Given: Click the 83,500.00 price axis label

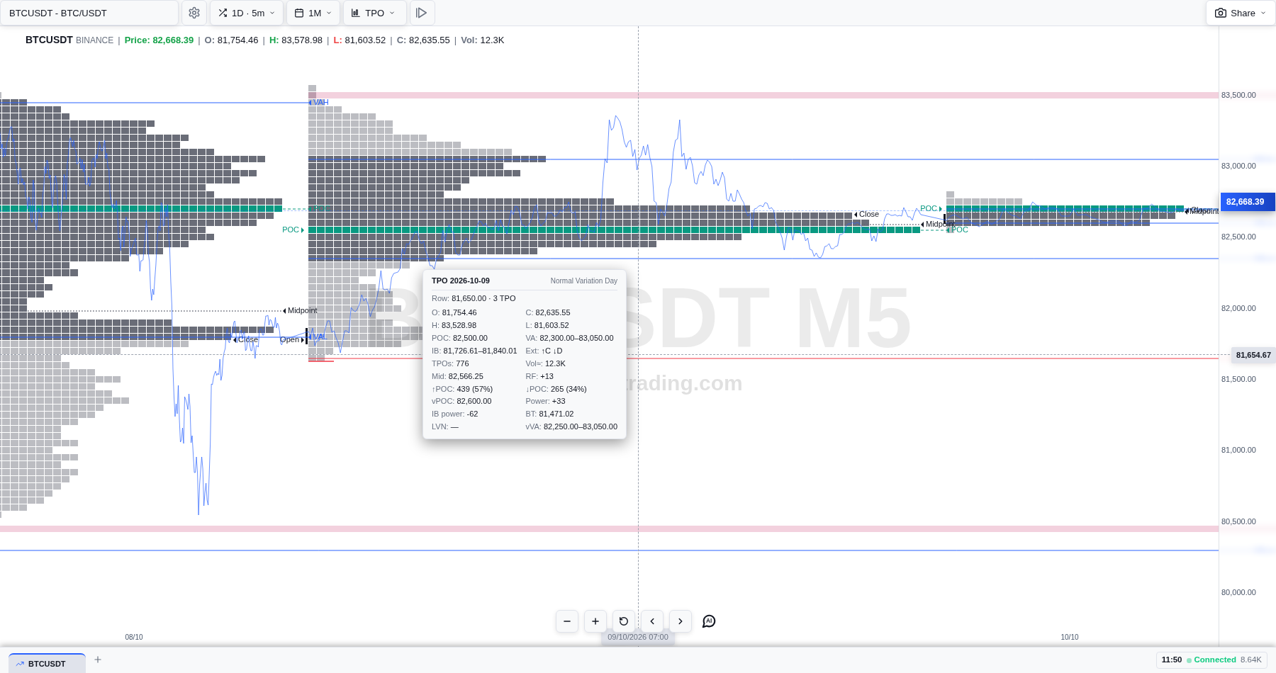Looking at the screenshot, I should click(x=1238, y=95).
